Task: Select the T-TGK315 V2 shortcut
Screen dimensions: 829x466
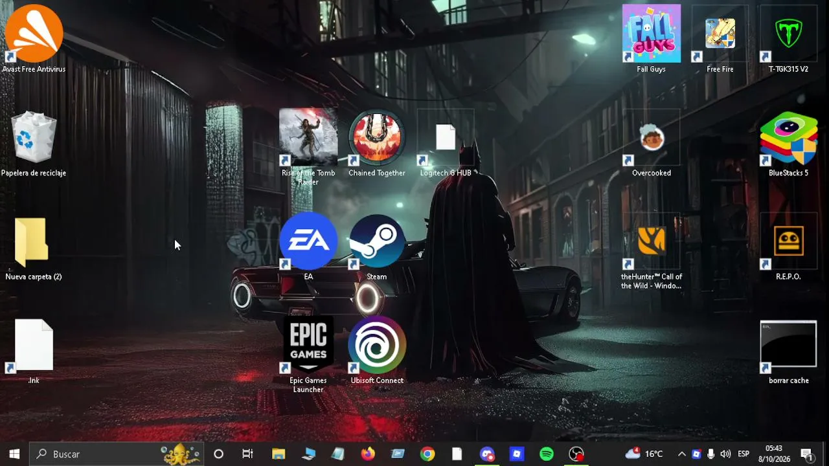Action: click(789, 39)
